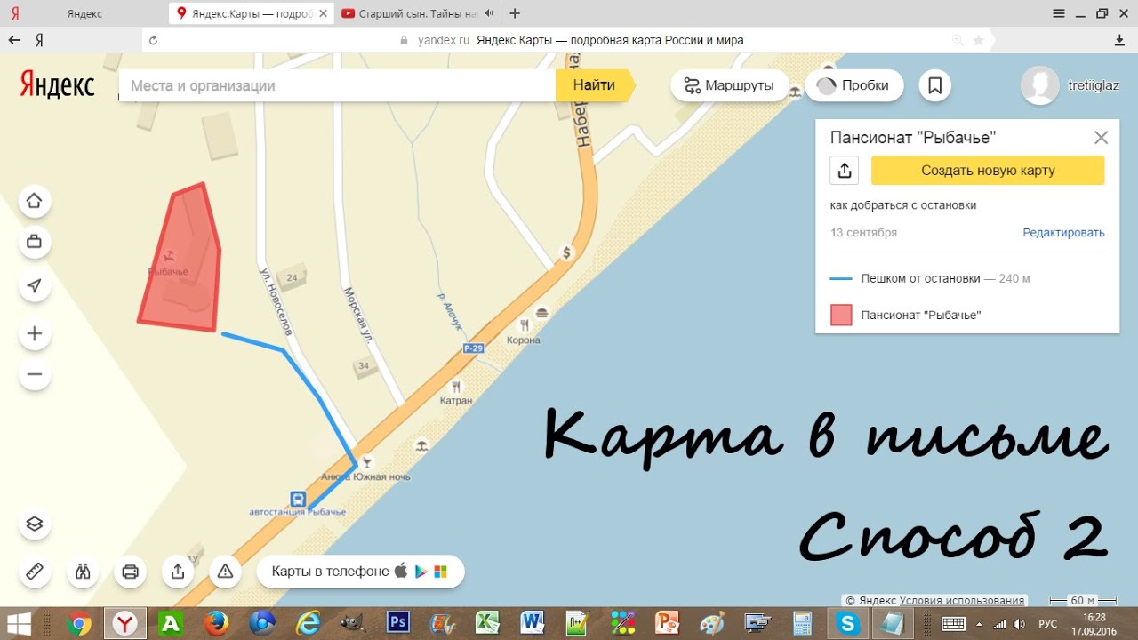Click как добраться с остановки description
The height and width of the screenshot is (640, 1138).
(903, 205)
